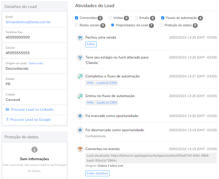
Task: Open the Saiba mais link
Action: [x=36, y=63]
